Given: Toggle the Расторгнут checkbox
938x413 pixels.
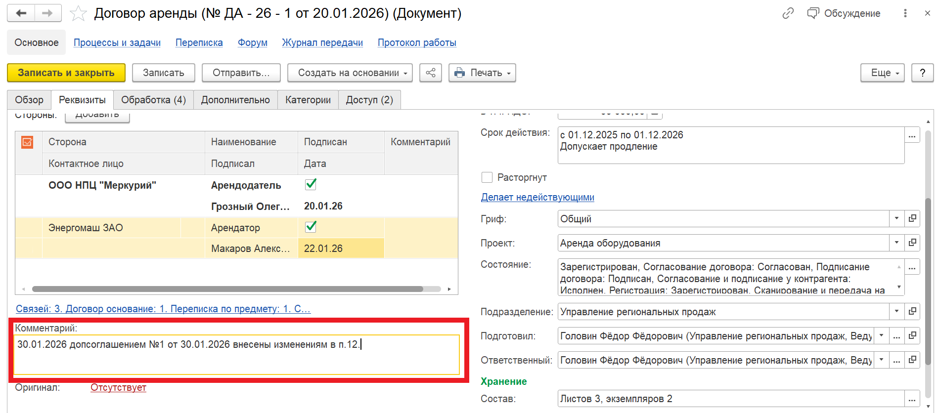Looking at the screenshot, I should [x=487, y=177].
